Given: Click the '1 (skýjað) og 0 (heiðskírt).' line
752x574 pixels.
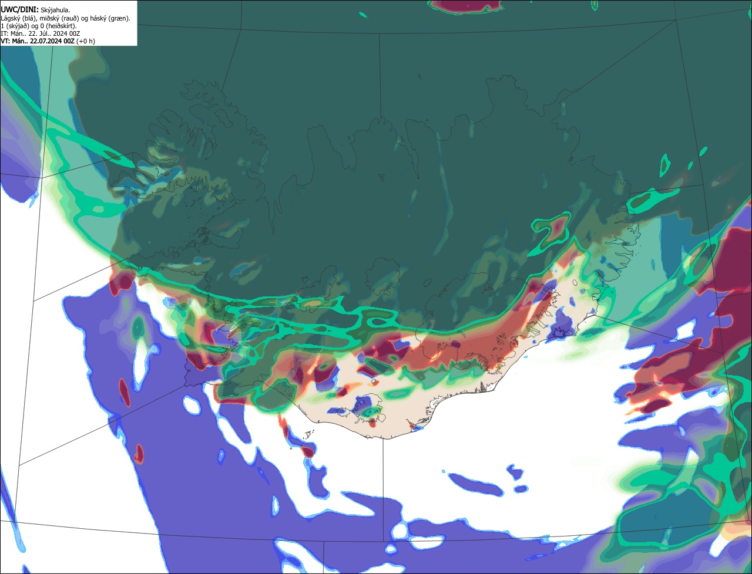Looking at the screenshot, I should tap(39, 26).
